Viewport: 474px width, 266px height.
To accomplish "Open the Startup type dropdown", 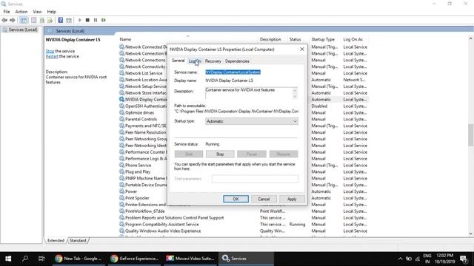I will click(252, 121).
